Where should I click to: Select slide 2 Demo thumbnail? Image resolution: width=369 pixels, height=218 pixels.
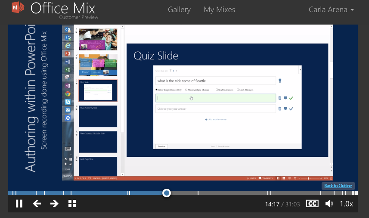(x=98, y=65)
